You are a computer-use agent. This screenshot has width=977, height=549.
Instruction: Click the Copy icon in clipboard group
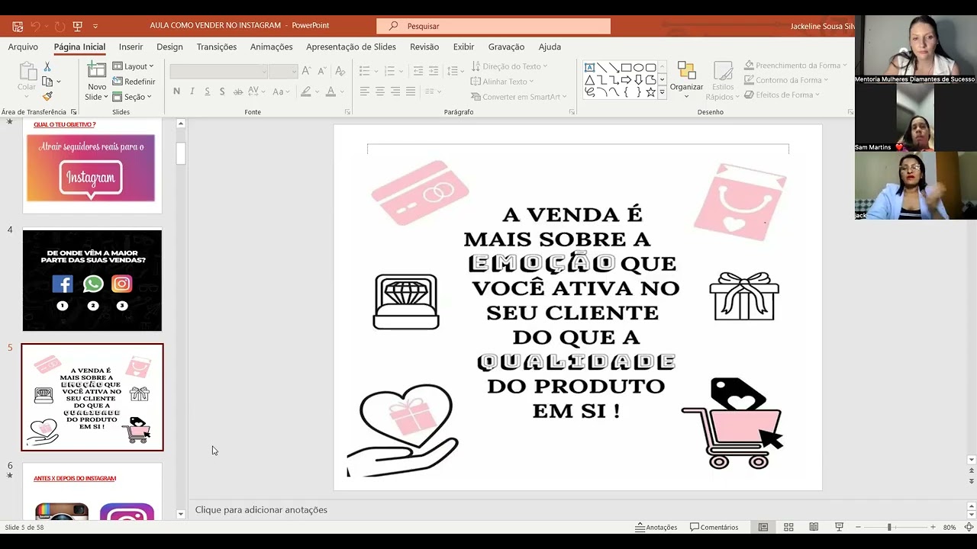47,82
